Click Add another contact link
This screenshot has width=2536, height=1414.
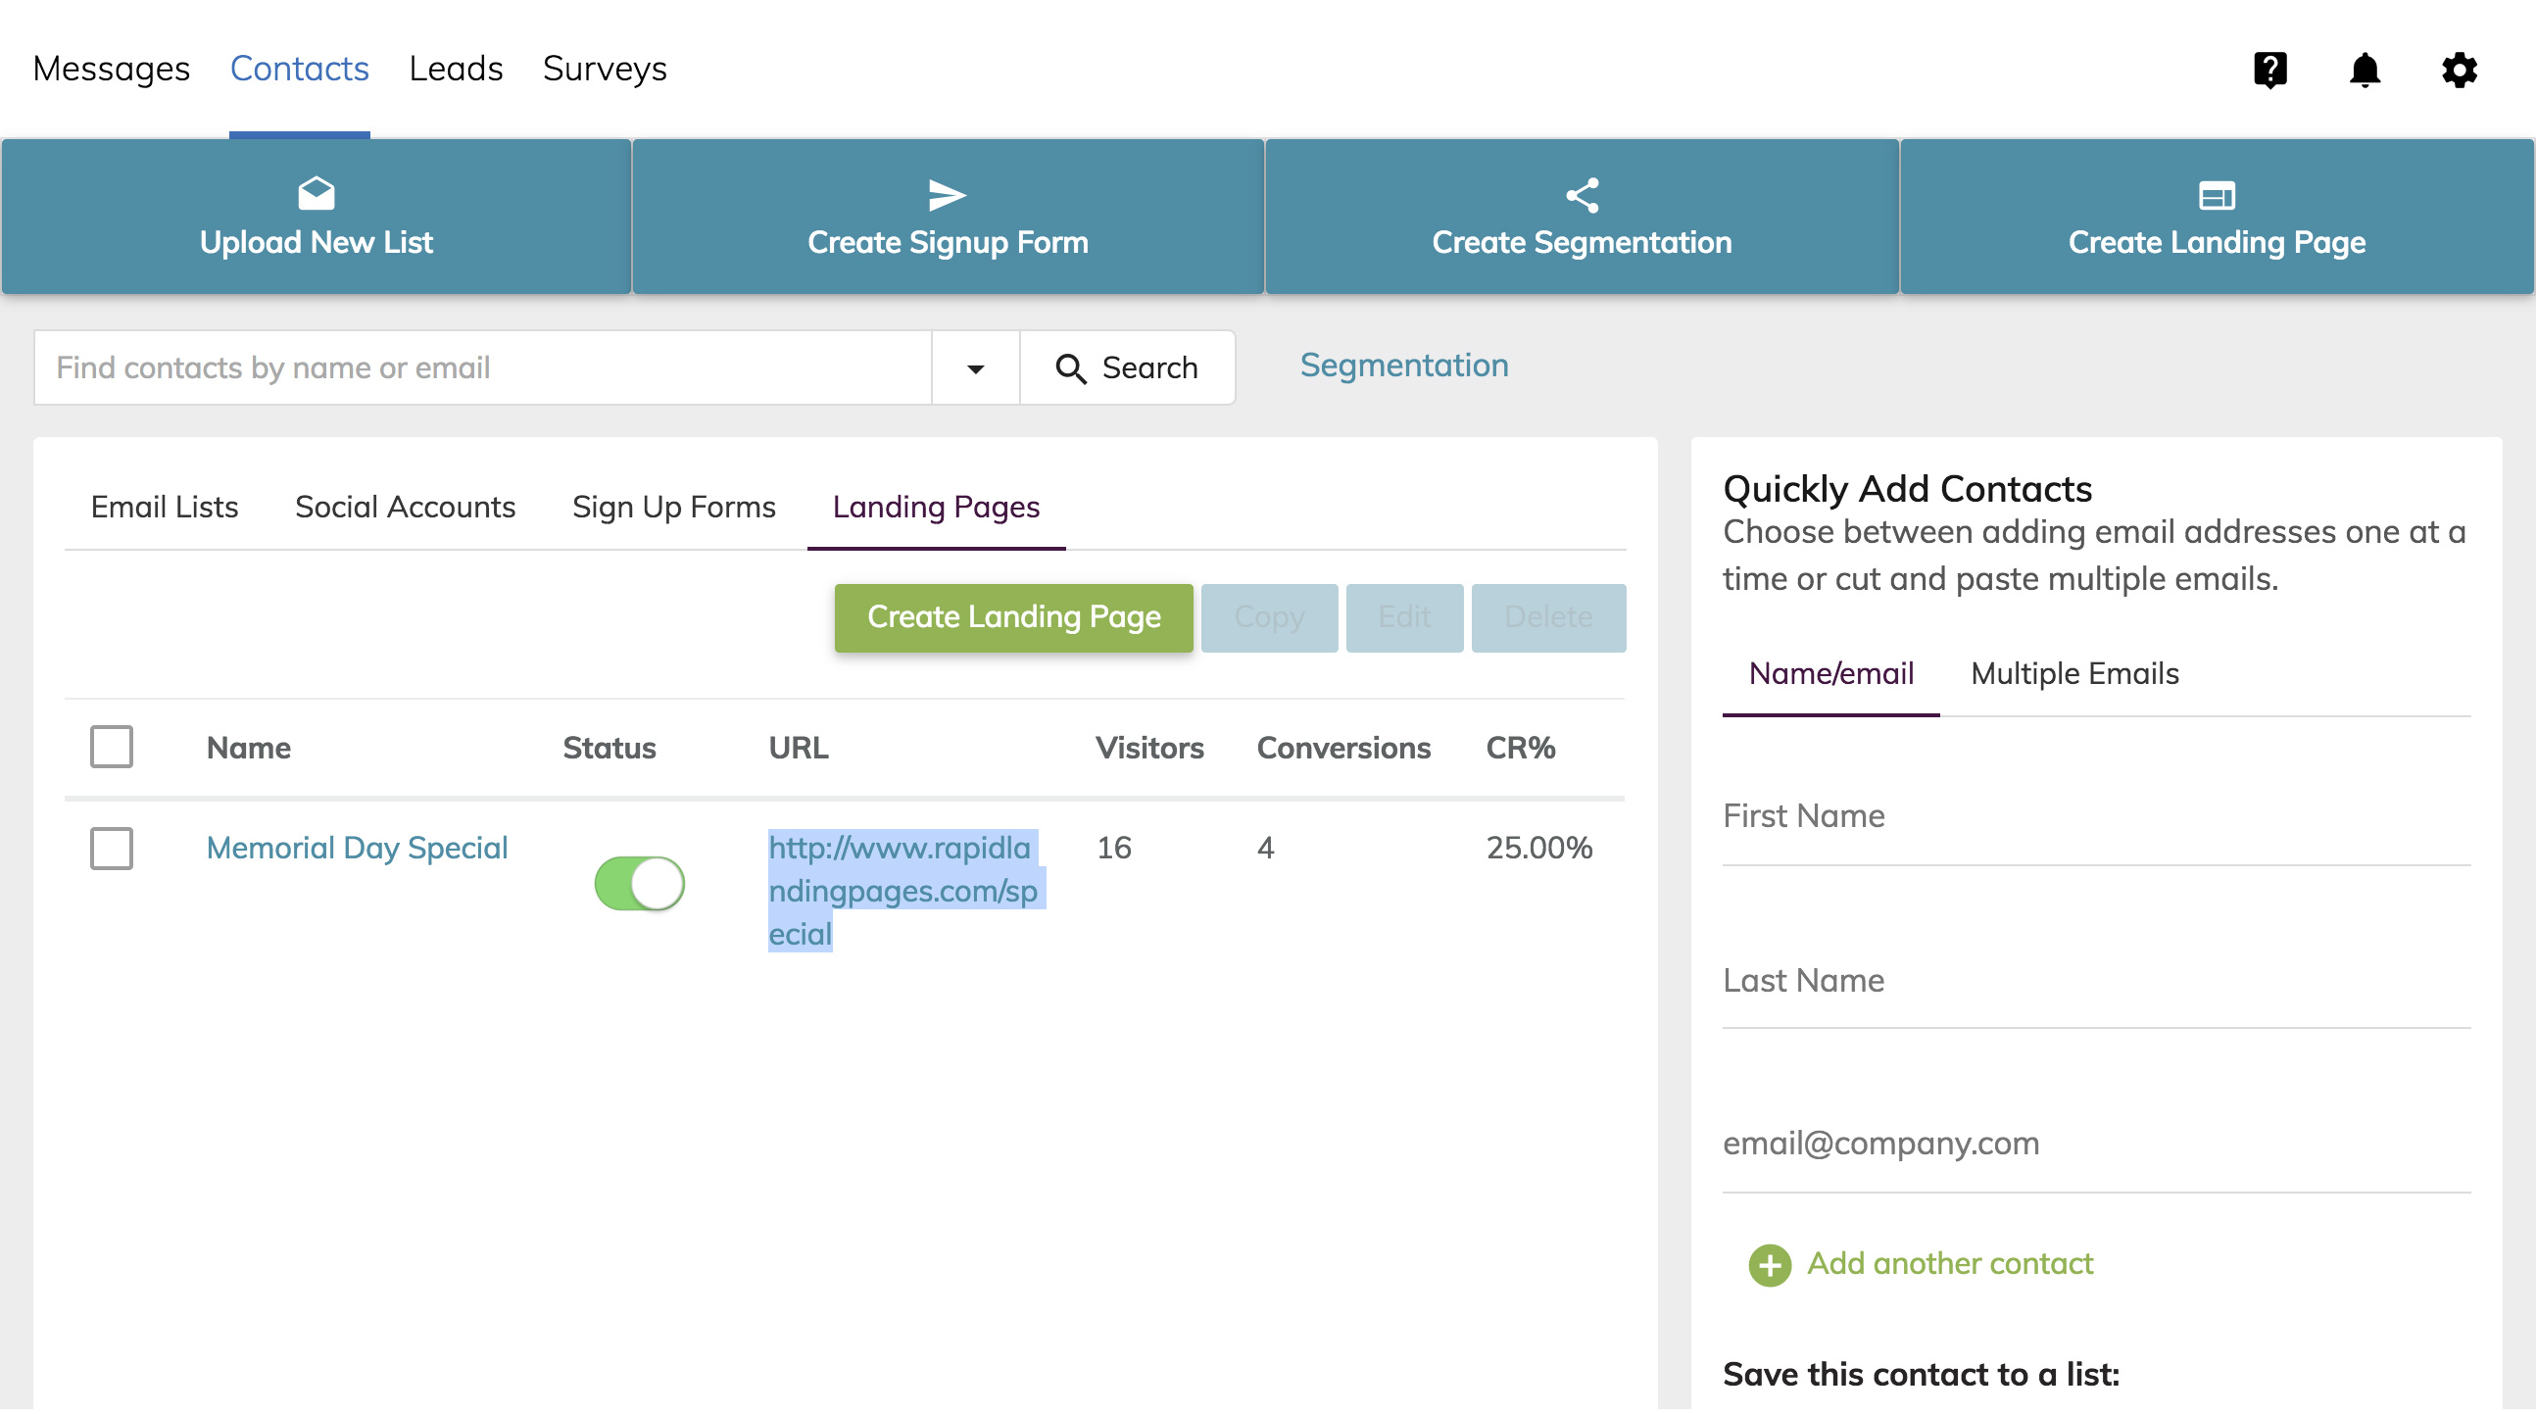coord(1949,1263)
